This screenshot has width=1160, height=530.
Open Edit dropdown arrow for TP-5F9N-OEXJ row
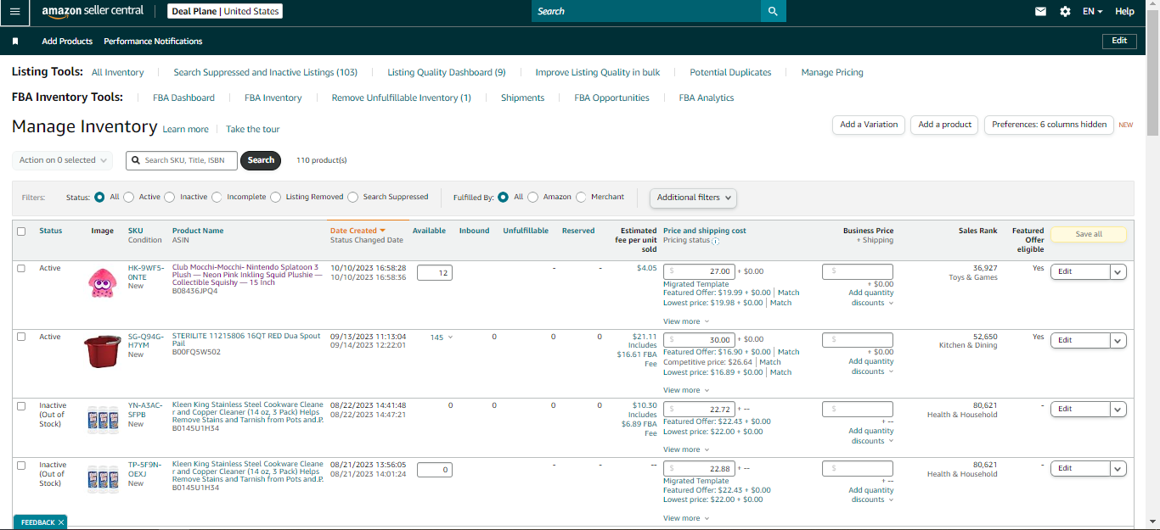pyautogui.click(x=1118, y=468)
